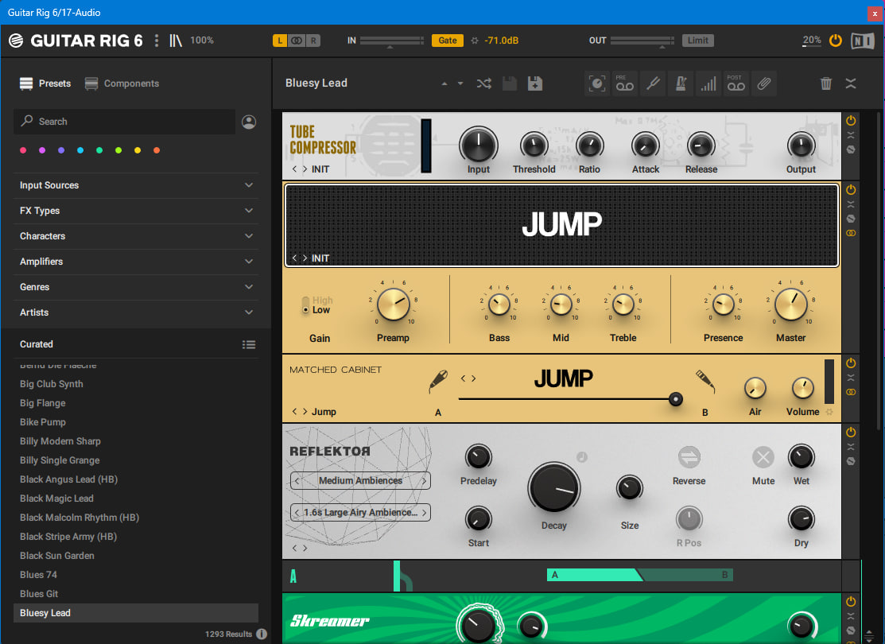The height and width of the screenshot is (644, 885).
Task: Toggle the Tube Compressor power button
Action: (851, 121)
